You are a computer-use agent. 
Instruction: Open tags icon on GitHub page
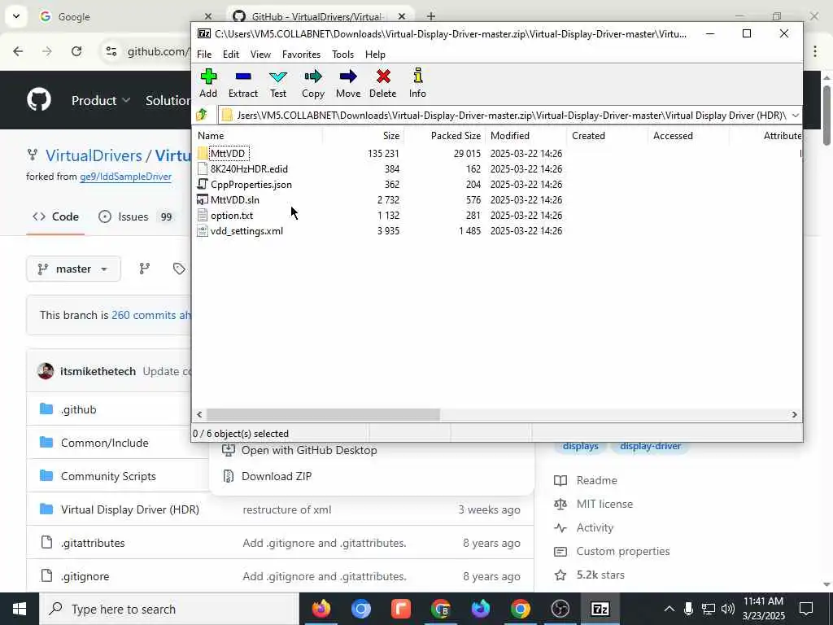(179, 269)
